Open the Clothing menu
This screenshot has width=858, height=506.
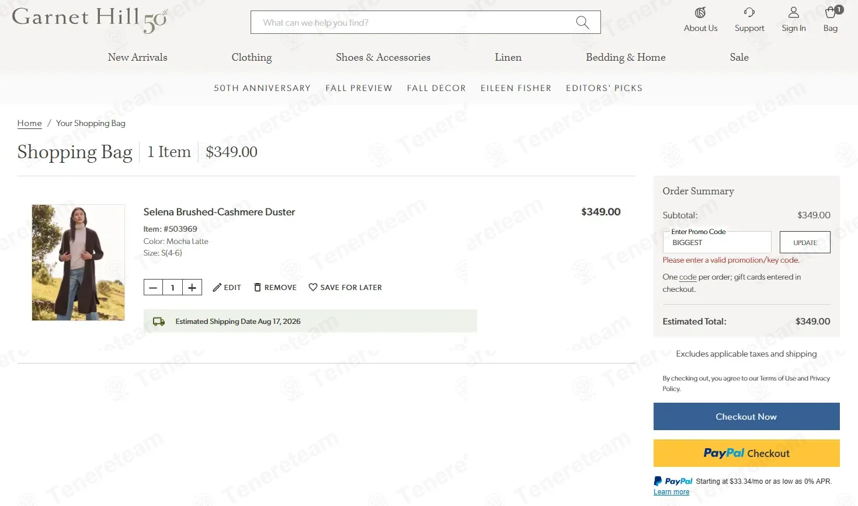(x=252, y=57)
